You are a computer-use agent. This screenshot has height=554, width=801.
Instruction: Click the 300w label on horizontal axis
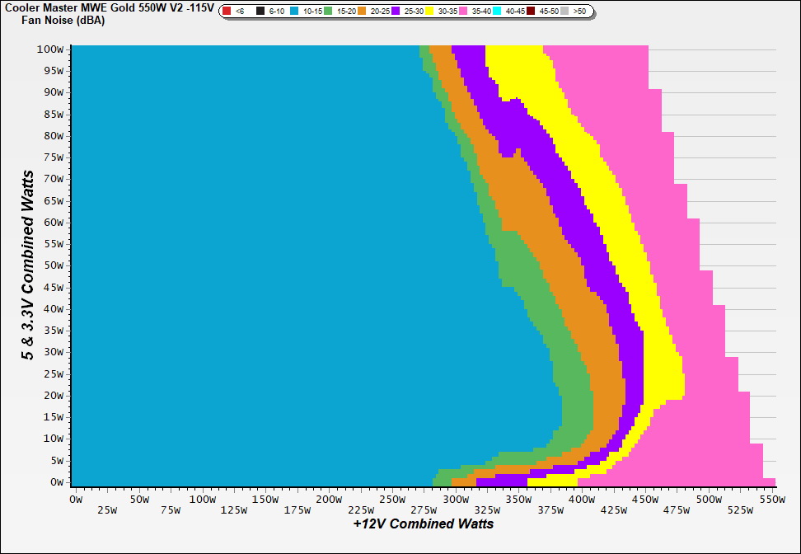point(454,500)
